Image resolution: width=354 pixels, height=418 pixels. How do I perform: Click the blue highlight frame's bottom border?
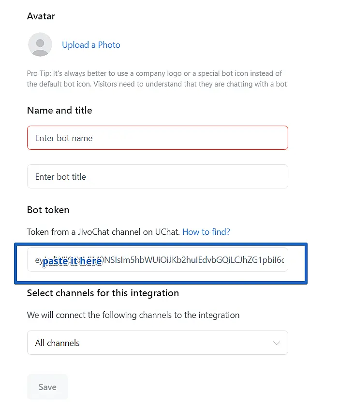click(161, 282)
